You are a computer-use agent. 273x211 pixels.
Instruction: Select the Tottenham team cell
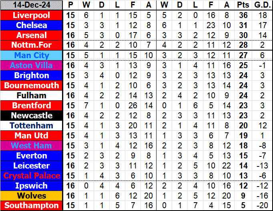pos(32,126)
